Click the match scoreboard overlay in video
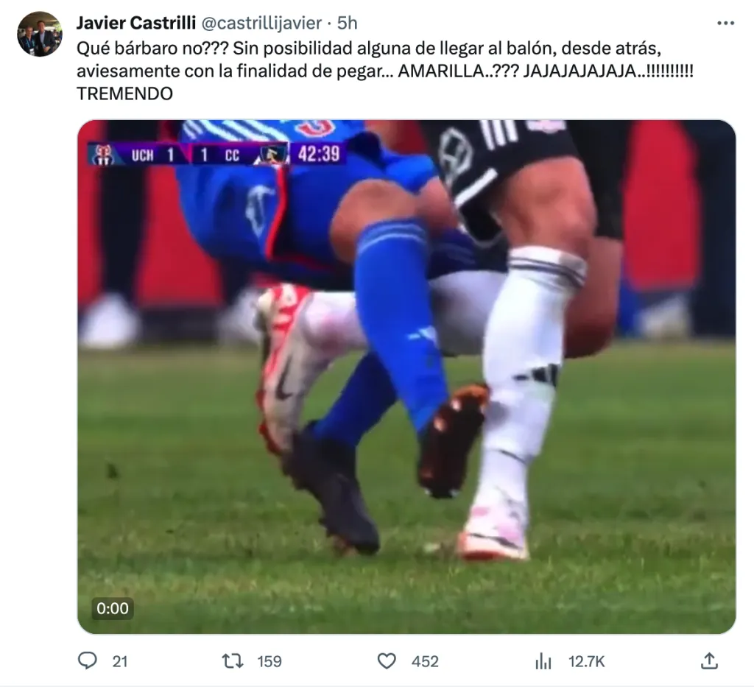754x687 pixels. tap(216, 155)
